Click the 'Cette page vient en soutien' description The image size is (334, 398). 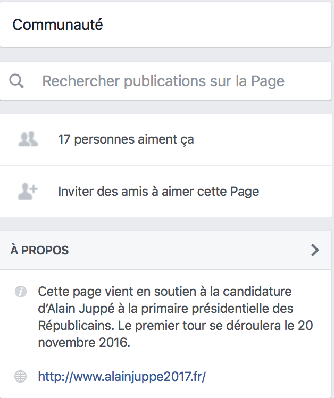(176, 317)
